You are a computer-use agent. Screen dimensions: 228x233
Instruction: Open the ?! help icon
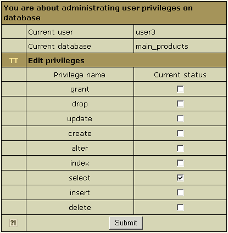pos(13,223)
